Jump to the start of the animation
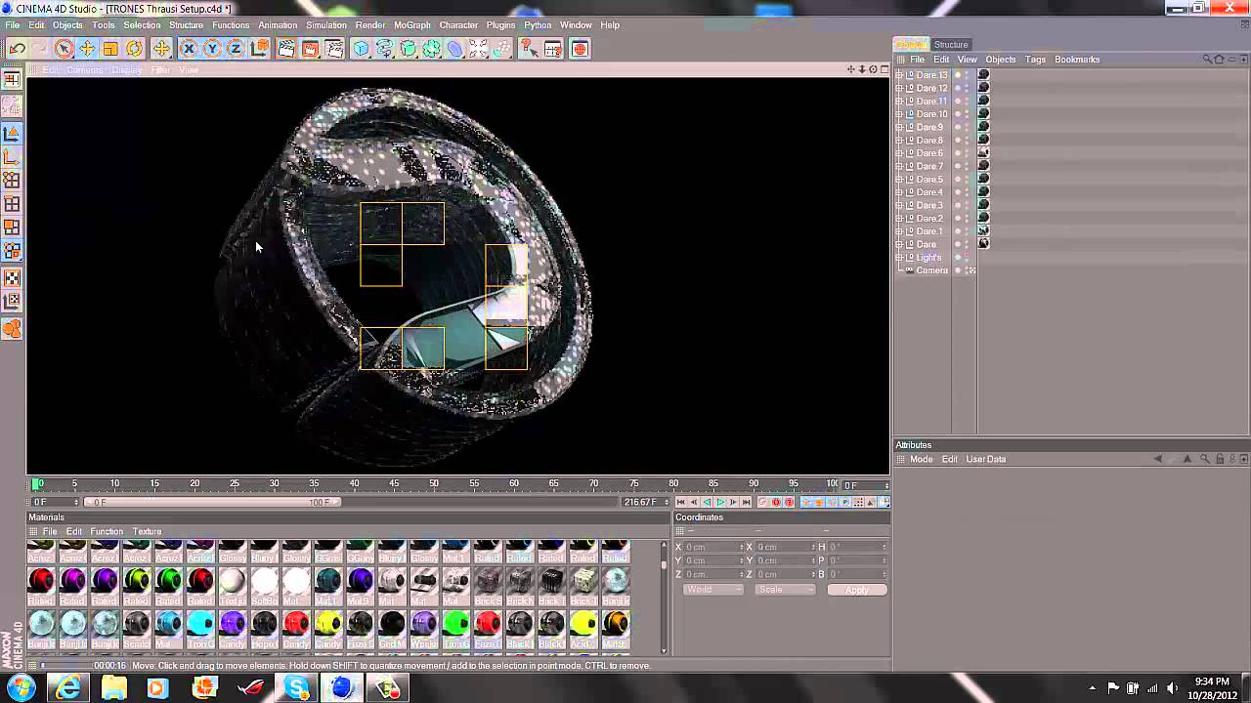This screenshot has height=703, width=1251. pyautogui.click(x=681, y=502)
